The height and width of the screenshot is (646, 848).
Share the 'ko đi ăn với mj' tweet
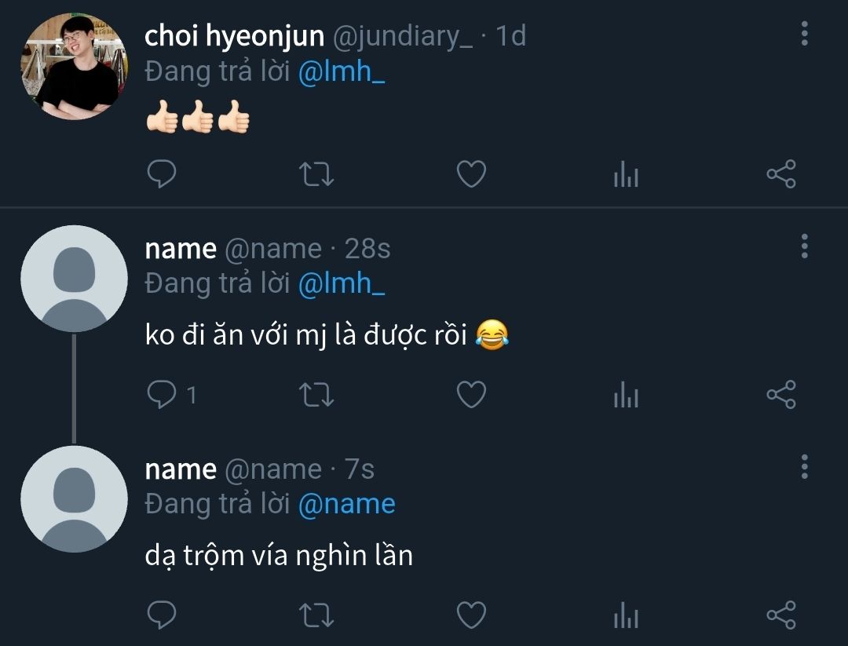[780, 394]
